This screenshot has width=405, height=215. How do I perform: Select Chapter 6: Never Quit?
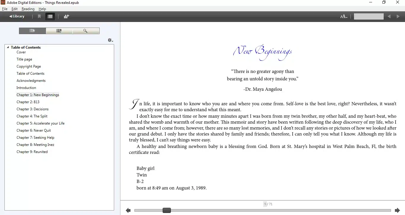coord(34,130)
